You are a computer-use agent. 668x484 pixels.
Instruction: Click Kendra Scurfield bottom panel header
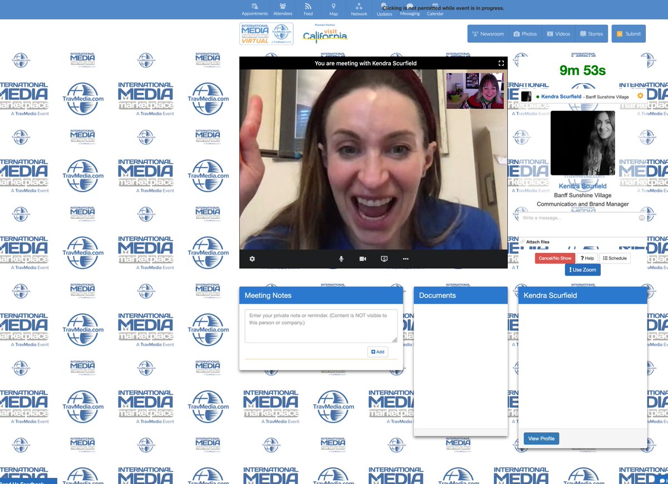point(583,295)
